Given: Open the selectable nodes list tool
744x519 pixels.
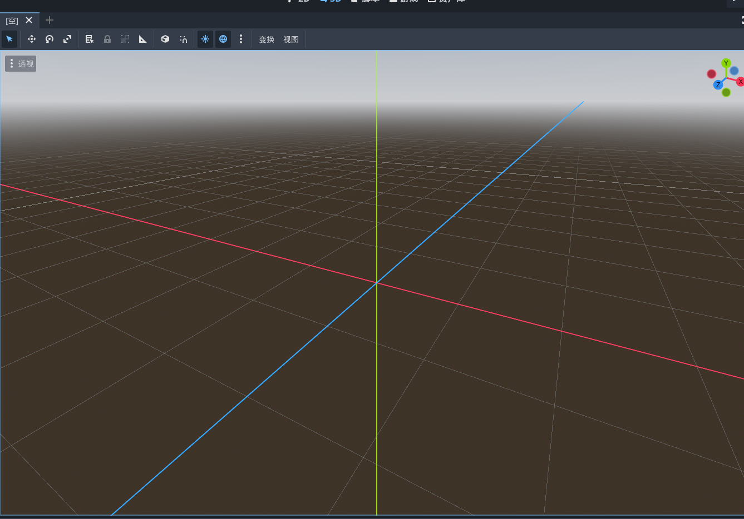Looking at the screenshot, I should [x=90, y=39].
